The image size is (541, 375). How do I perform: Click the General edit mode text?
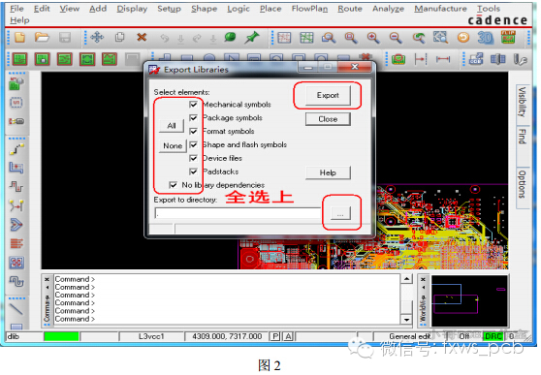tap(409, 336)
